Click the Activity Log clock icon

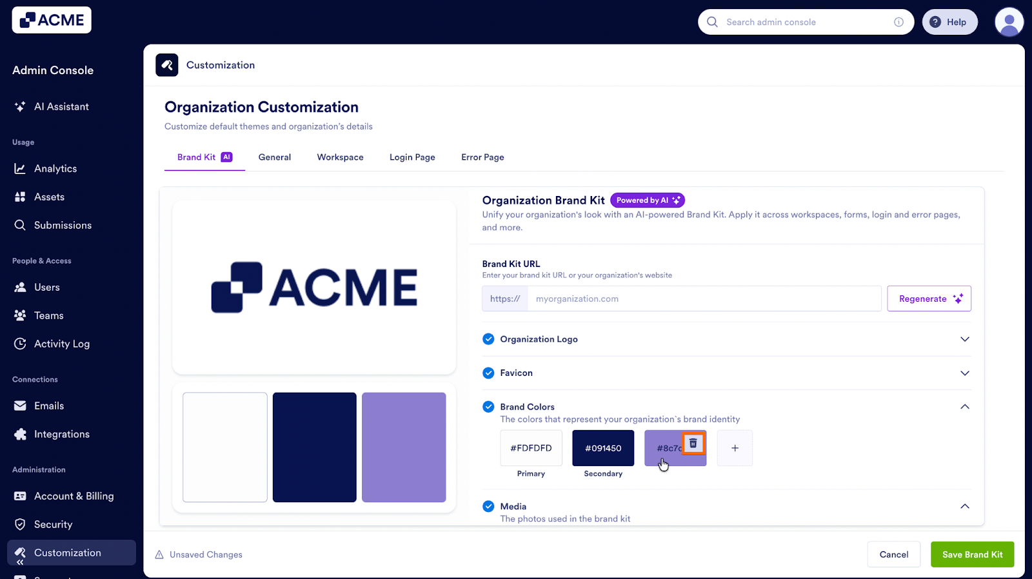pos(20,344)
